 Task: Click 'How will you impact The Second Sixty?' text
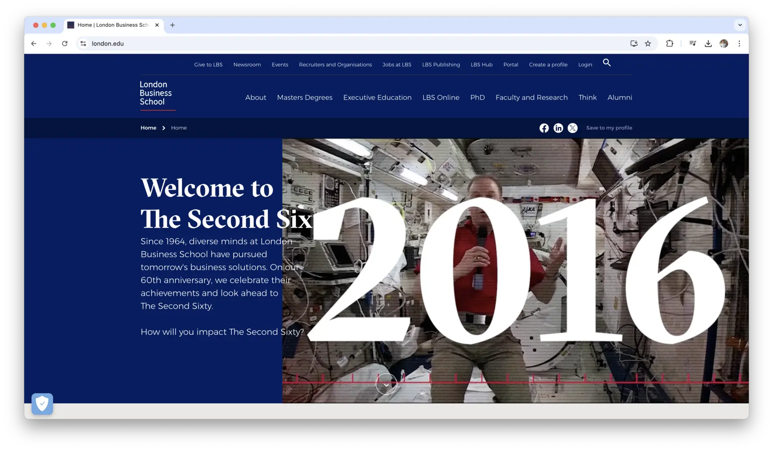(x=222, y=332)
